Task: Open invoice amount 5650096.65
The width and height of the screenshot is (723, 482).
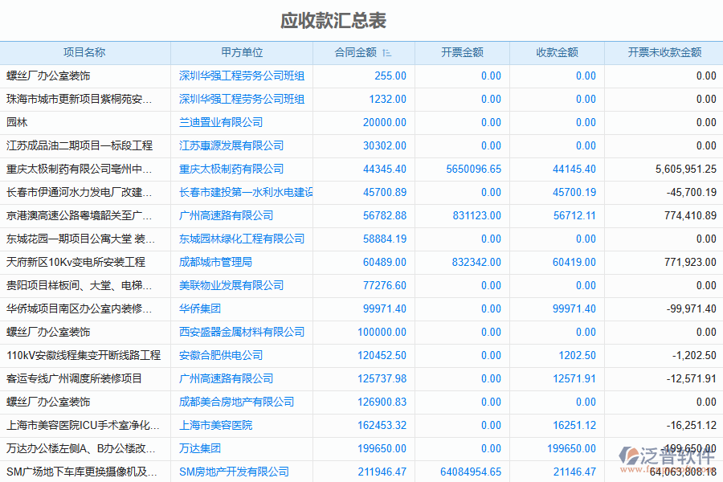Action: tap(473, 169)
